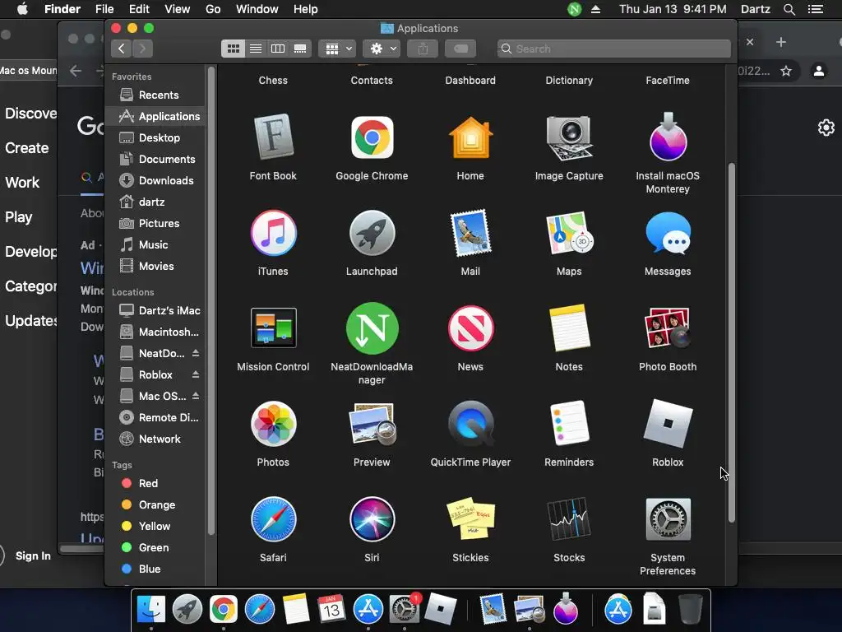Open Calendar from the Dock
This screenshot has width=842, height=632.
331,610
